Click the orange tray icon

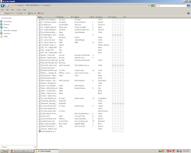click(x=163, y=151)
